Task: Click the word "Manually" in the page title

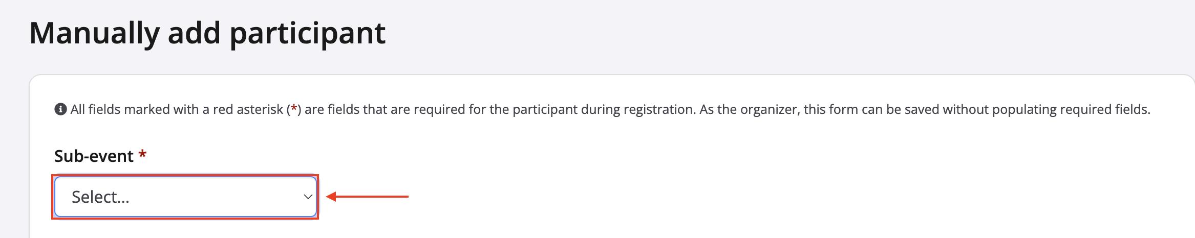Action: (x=94, y=33)
